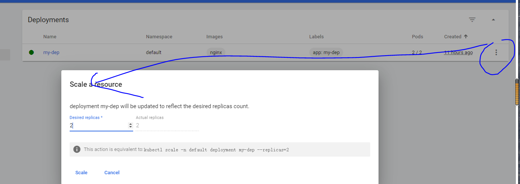Click the kubectl scale command text
Screen dimensions: 520x184
216,150
